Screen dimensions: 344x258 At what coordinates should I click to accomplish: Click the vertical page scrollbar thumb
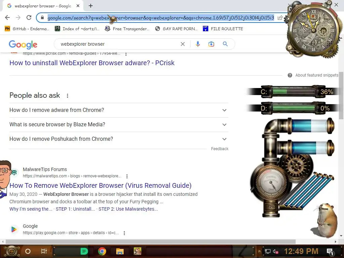341,95
